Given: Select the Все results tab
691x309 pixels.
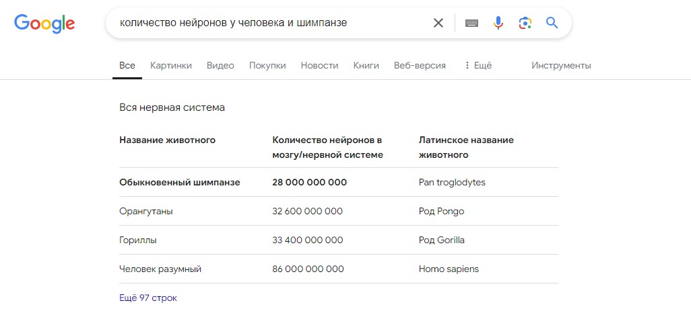Looking at the screenshot, I should coord(127,65).
